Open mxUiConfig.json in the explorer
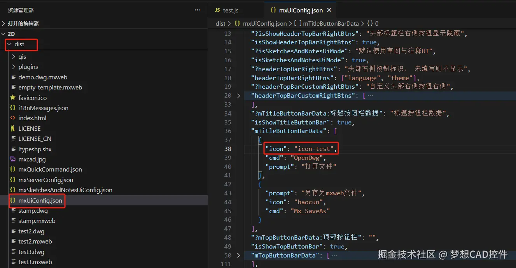This screenshot has height=268, width=516. (40, 201)
